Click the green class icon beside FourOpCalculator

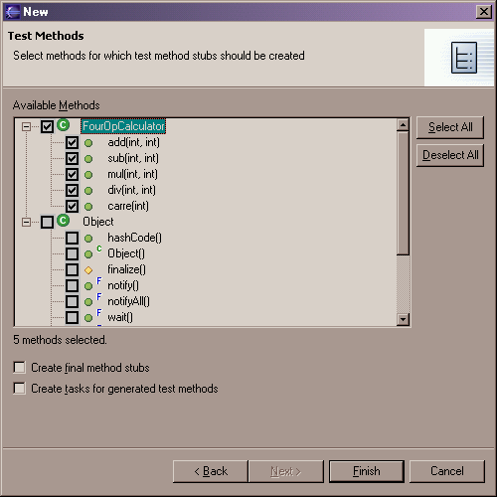tap(63, 125)
